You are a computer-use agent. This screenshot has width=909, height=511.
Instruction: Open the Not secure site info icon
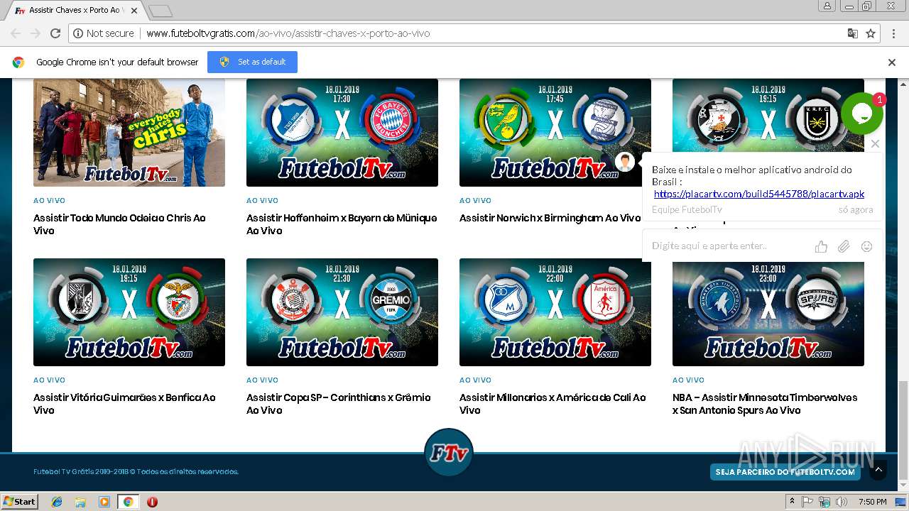78,33
